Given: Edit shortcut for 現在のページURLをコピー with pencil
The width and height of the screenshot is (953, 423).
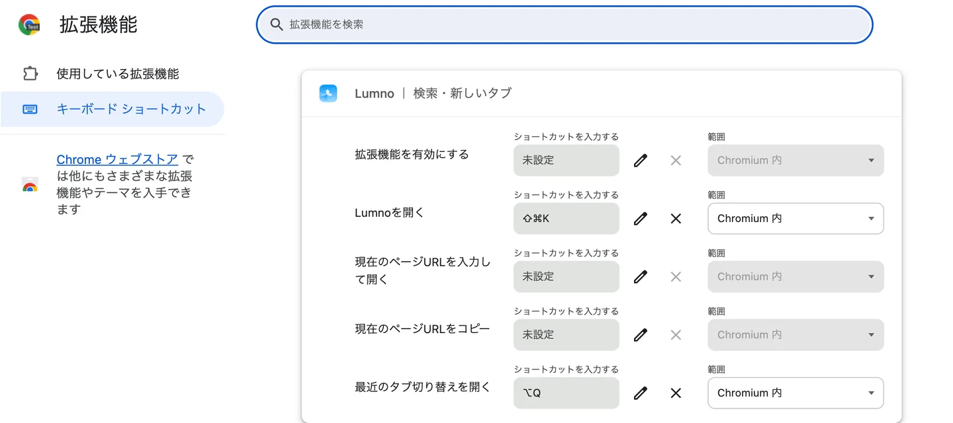Looking at the screenshot, I should click(x=640, y=335).
